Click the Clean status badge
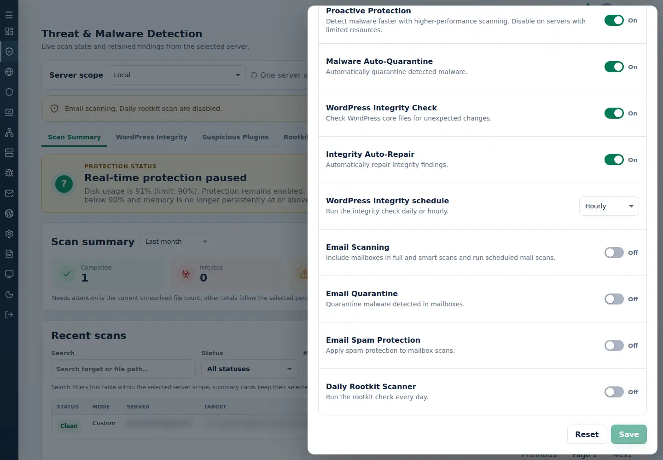 point(69,426)
